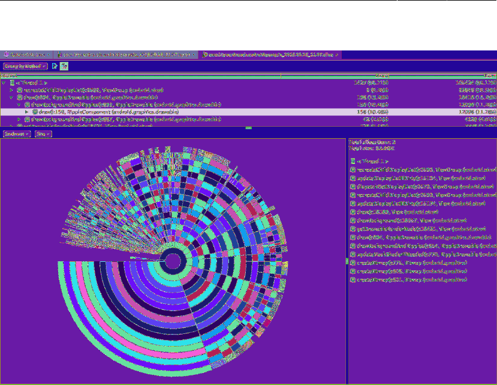This screenshot has height=385, width=497.
Task: Click the method icon beside getDrawableRenderNode
Action: 353,229
